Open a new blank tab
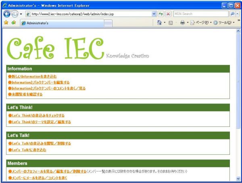Viewport: 242px width, 183px height. point(108,23)
